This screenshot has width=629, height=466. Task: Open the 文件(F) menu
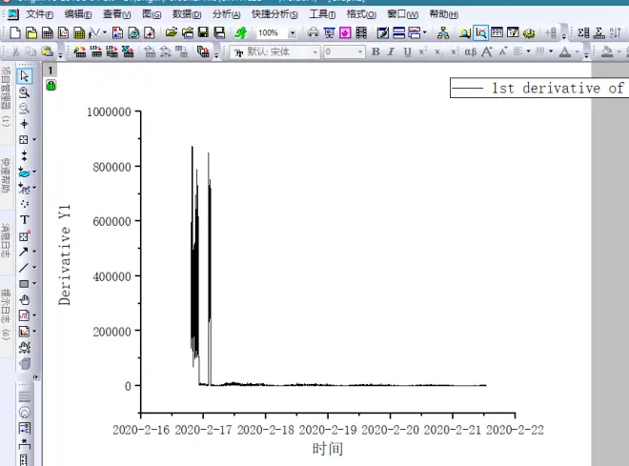[x=39, y=14]
